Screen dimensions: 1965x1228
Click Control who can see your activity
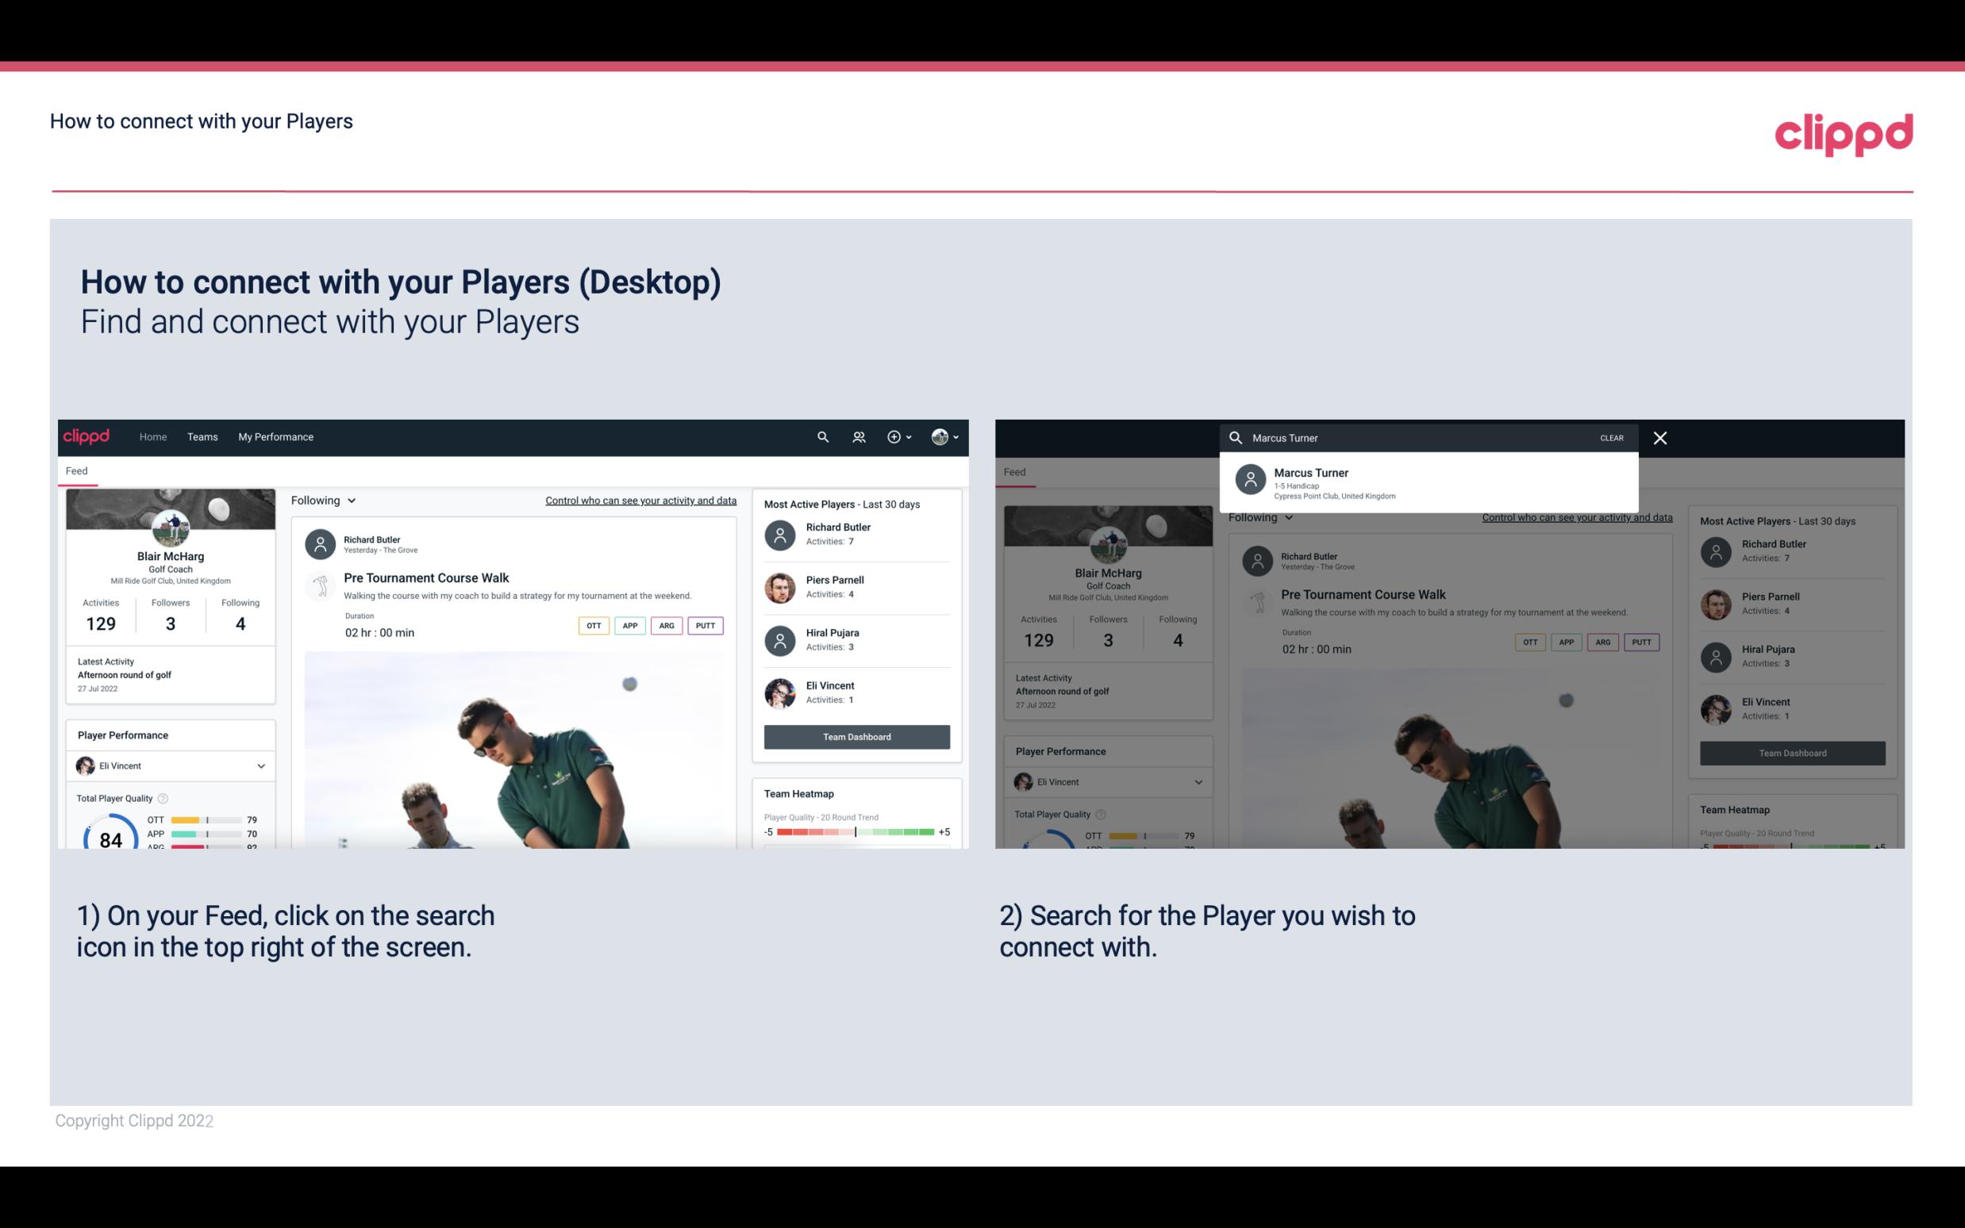point(640,500)
